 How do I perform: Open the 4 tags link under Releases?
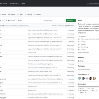coord(81,61)
